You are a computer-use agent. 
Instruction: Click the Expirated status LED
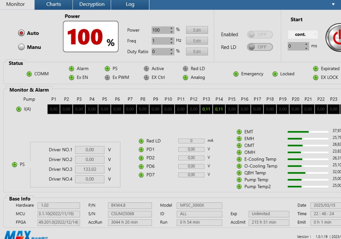pyautogui.click(x=316, y=68)
